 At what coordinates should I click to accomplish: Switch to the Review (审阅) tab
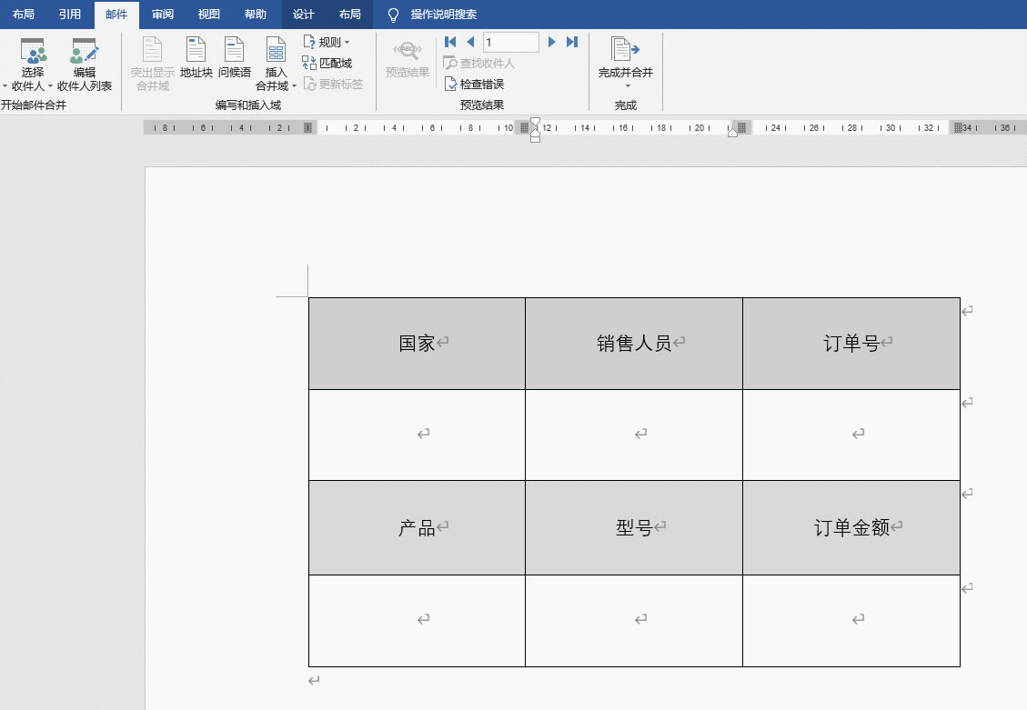point(164,15)
